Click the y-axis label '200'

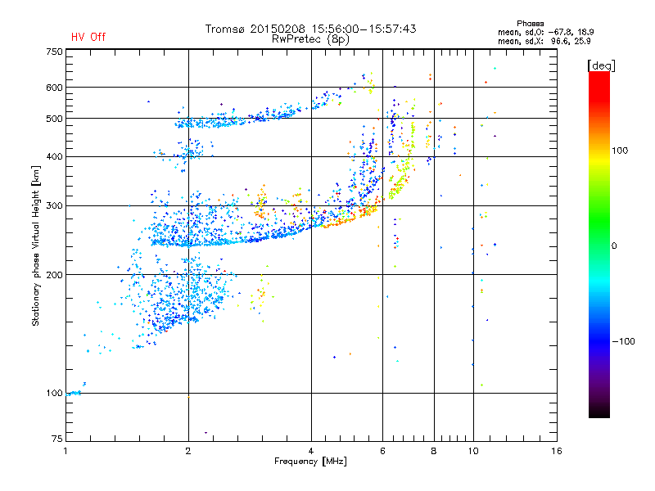[54, 275]
